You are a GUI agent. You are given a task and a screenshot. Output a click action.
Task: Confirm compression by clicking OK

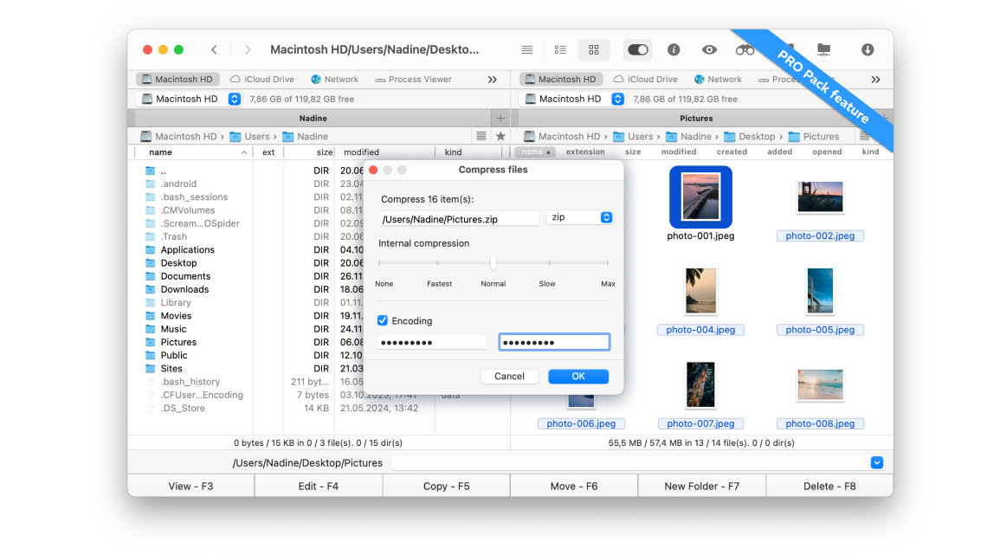(577, 376)
